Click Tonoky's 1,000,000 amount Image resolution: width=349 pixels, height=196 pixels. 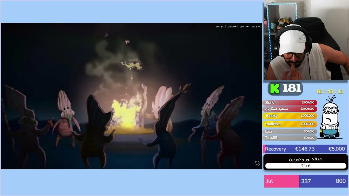click(x=307, y=116)
